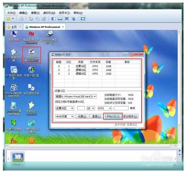The height and width of the screenshot is (172, 185).
Task: Open the orange G desktop icon
Action: point(31,141)
